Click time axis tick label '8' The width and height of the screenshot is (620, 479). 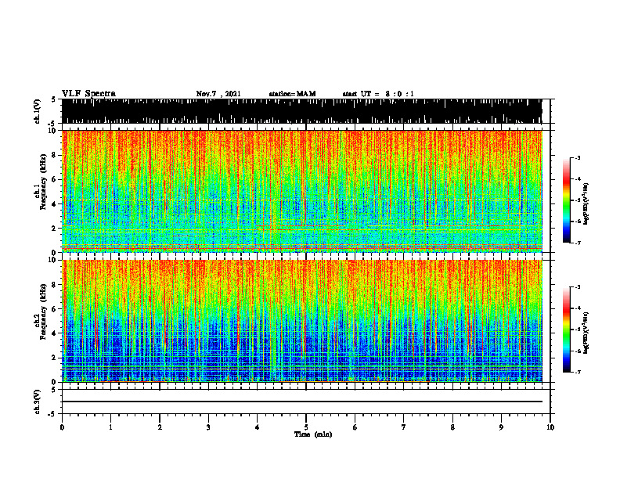pyautogui.click(x=452, y=427)
